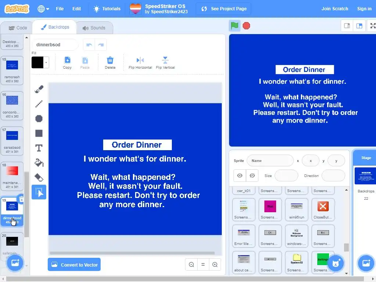Screen dimensions: 376x282
Task: Select the Eraser tool
Action: point(39,177)
